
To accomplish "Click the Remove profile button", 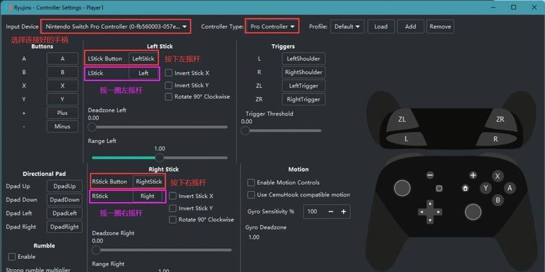I will [x=440, y=27].
